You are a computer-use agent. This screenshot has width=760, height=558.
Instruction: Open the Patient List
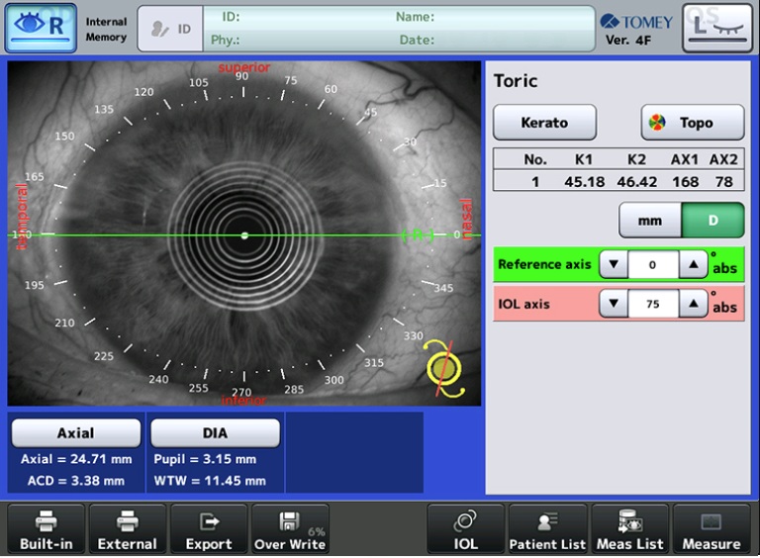547,529
